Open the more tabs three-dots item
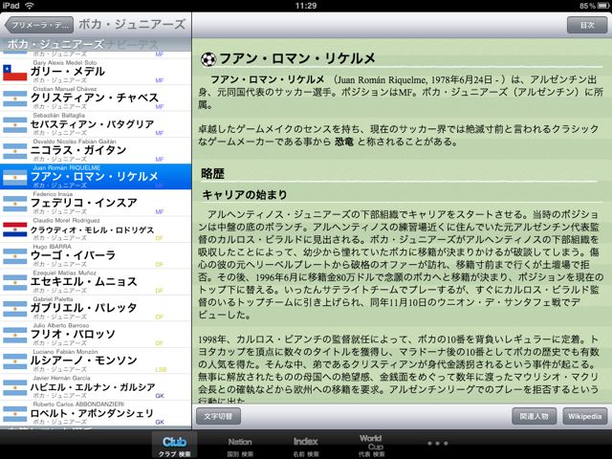 (x=437, y=444)
